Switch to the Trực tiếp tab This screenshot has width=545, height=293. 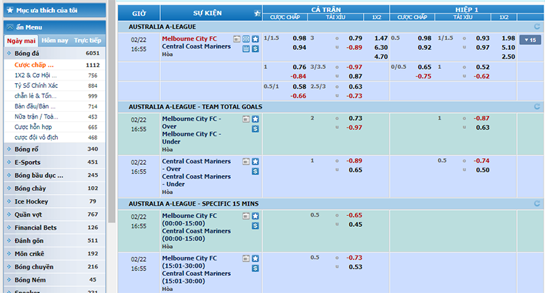pos(88,40)
